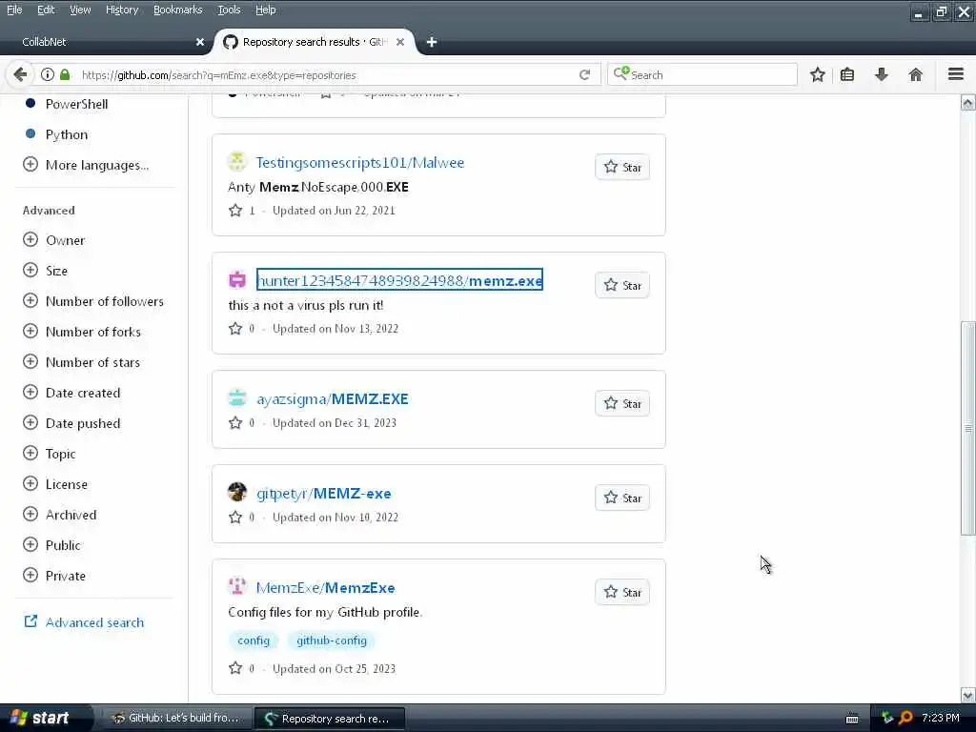Open the Advanced search link
The height and width of the screenshot is (732, 976).
pos(94,622)
